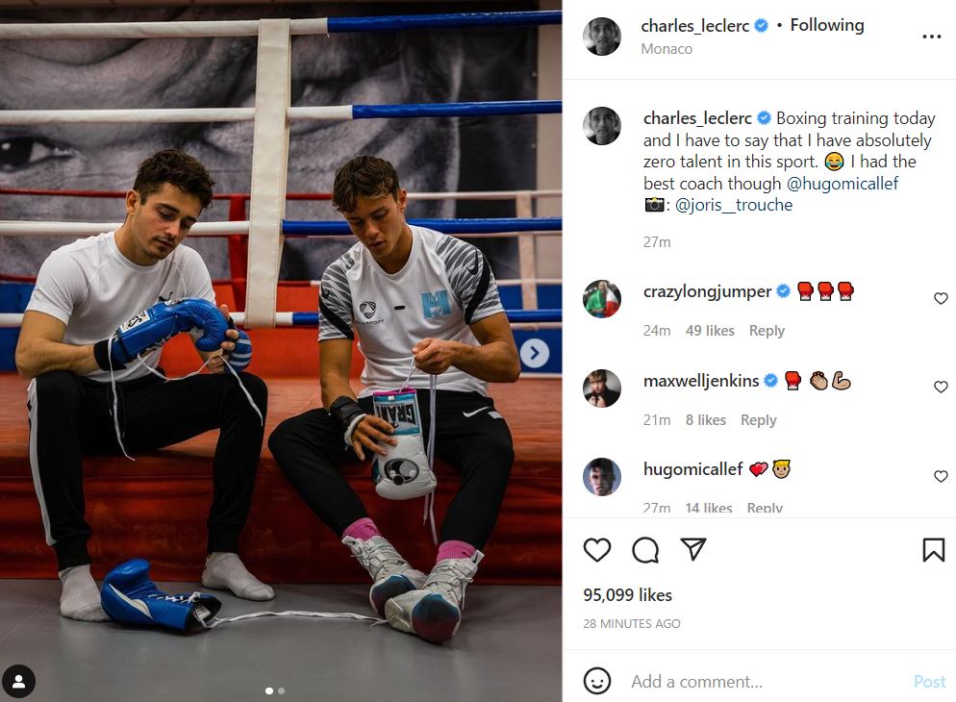Viewport: 956px width, 702px height.
Task: Like crazylongjumper's comment
Action: pyautogui.click(x=941, y=298)
